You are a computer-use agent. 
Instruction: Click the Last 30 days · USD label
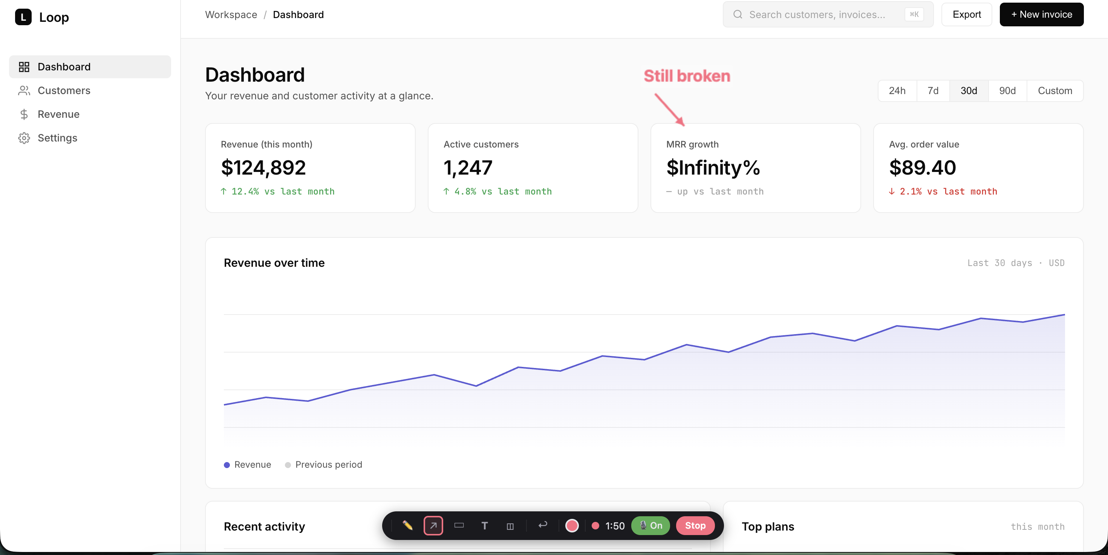pyautogui.click(x=1016, y=263)
